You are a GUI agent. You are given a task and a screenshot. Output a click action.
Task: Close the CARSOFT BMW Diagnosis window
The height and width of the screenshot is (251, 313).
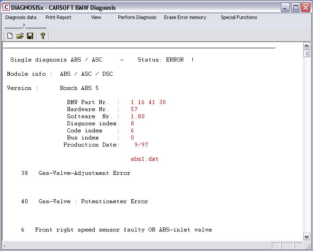pos(305,7)
